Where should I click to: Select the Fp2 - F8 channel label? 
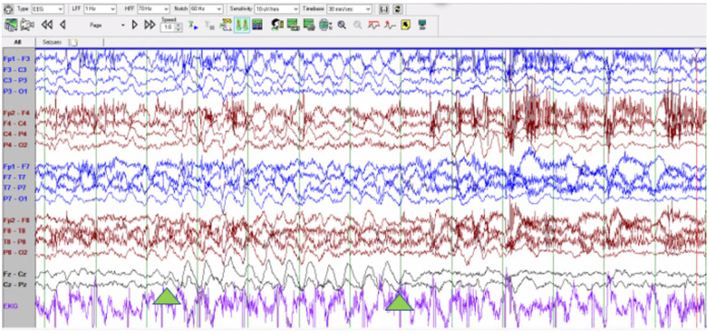click(17, 220)
